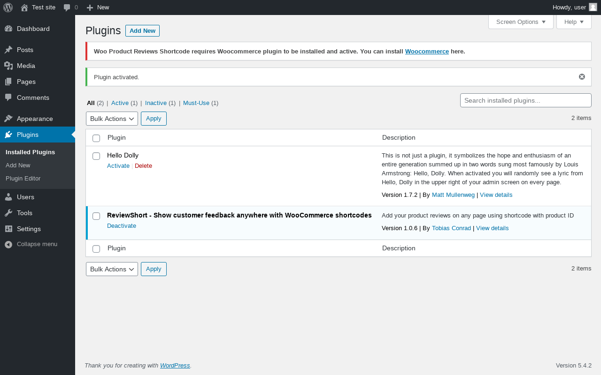Check the Hello Dolly plugin checkbox
Viewport: 601px width, 375px height.
pos(96,156)
